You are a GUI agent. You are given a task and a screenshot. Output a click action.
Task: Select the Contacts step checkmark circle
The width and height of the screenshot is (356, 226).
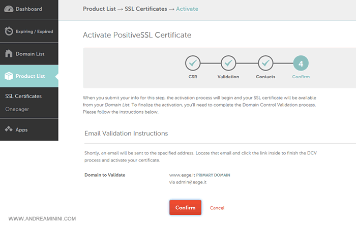click(x=265, y=63)
